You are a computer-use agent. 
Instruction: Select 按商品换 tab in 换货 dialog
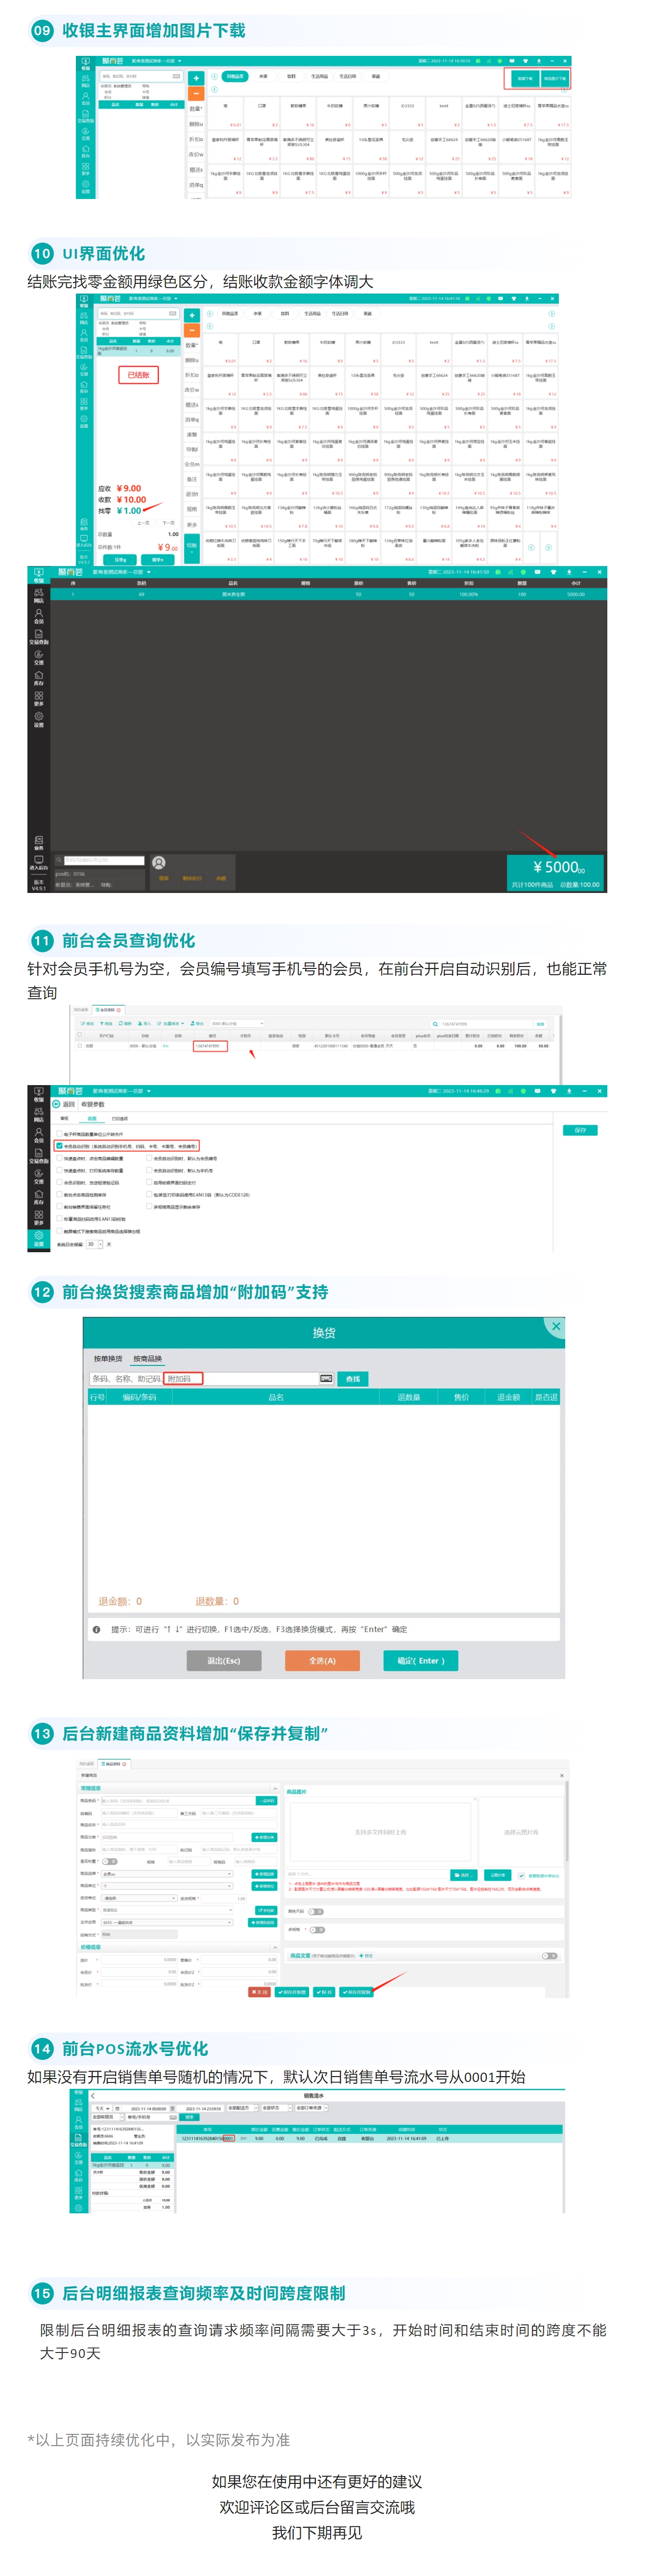(147, 1358)
